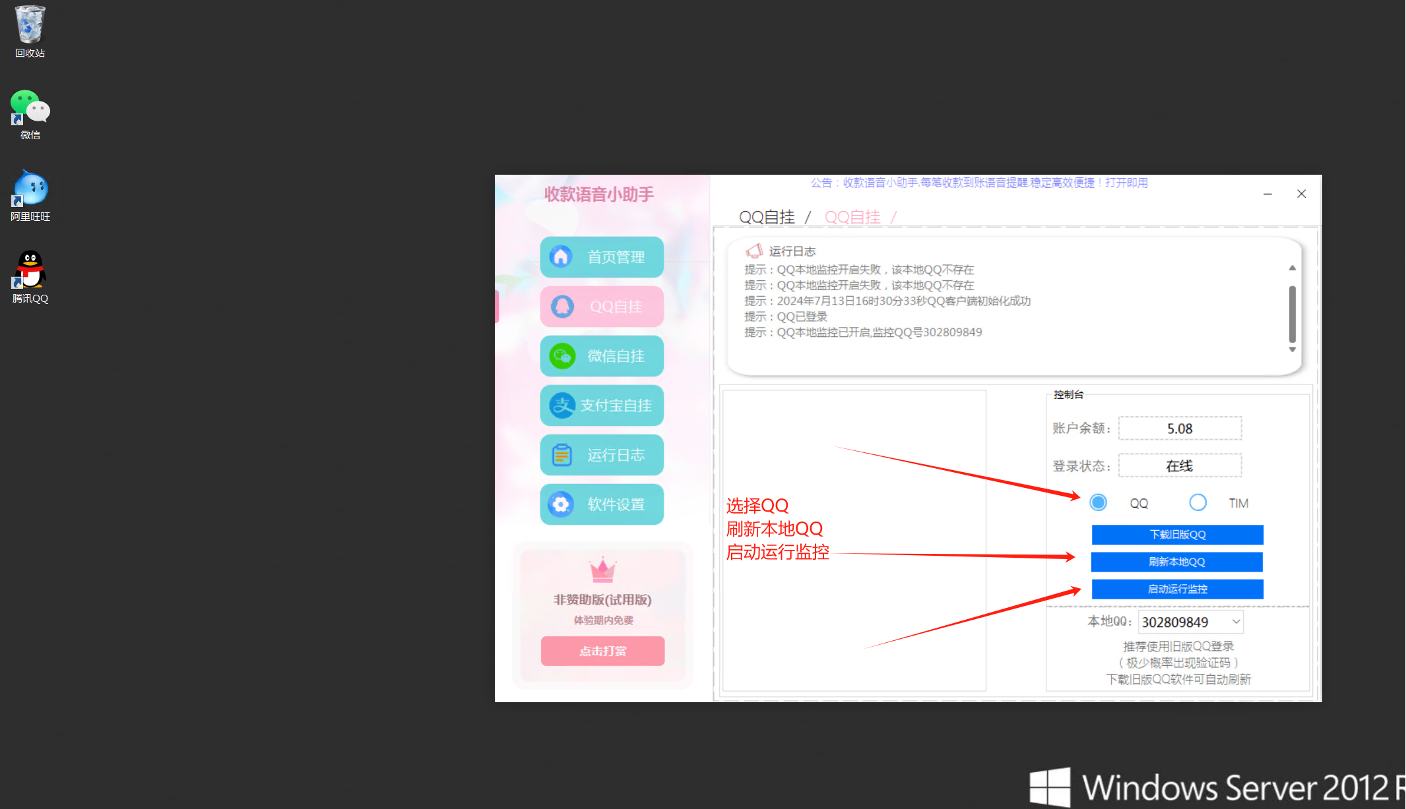Click the home icon on 首页管理
1406x809 pixels.
pyautogui.click(x=561, y=256)
